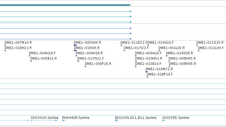
Task: Click the DME1-005B13.R label
Action: coord(44,58)
